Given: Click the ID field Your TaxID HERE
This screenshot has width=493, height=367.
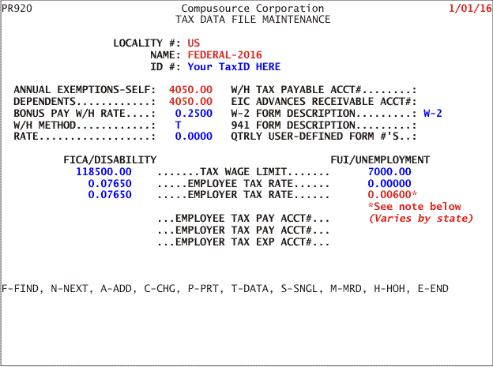Looking at the screenshot, I should [x=234, y=66].
